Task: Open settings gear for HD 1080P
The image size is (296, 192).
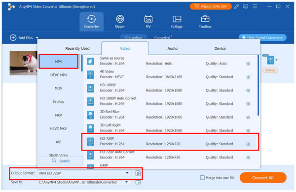Action: 248,91
